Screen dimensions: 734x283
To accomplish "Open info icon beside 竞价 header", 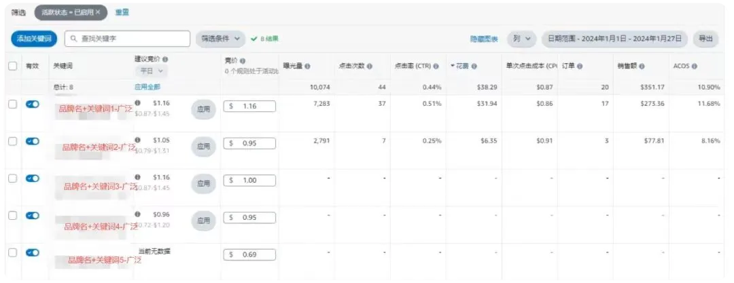I will pyautogui.click(x=243, y=61).
